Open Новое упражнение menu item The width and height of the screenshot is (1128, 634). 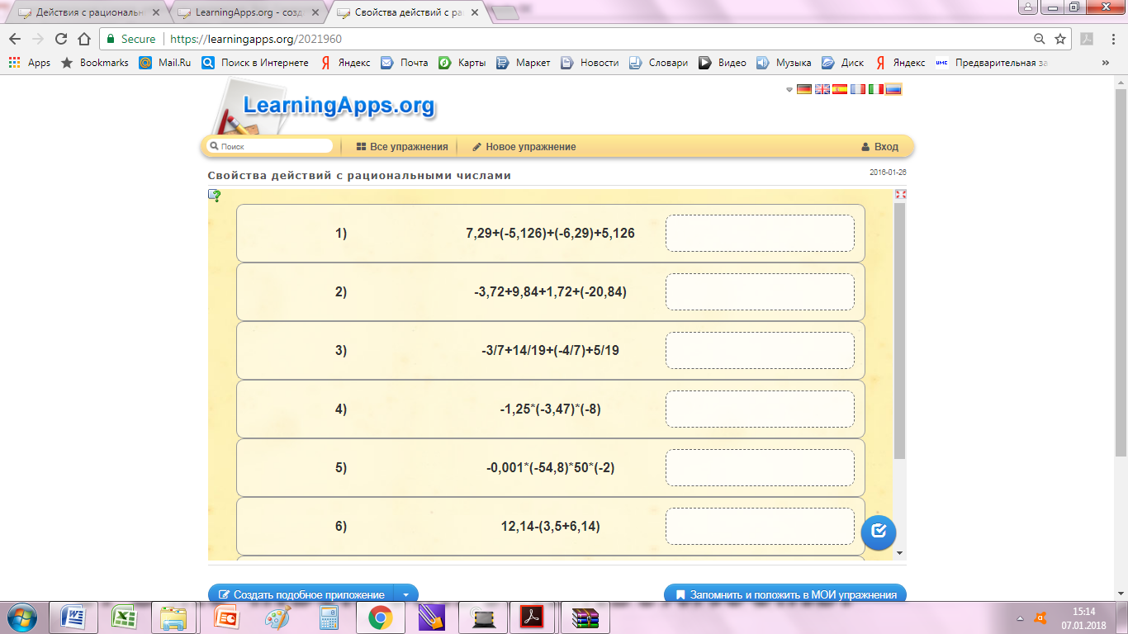(x=524, y=147)
